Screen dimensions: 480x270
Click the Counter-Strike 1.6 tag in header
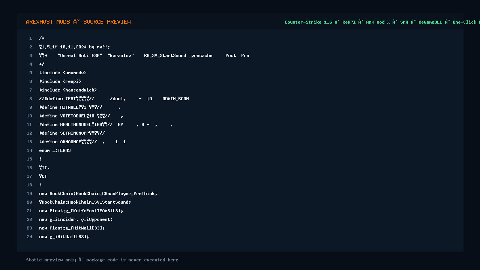(x=308, y=22)
